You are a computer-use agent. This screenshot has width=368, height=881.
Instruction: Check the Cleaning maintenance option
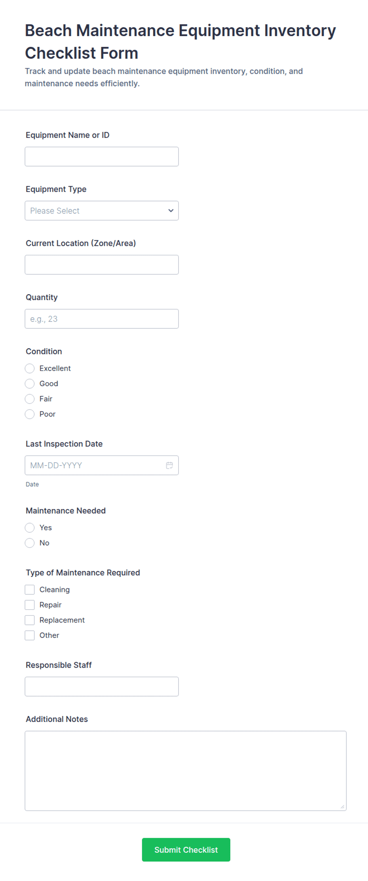[x=30, y=590]
